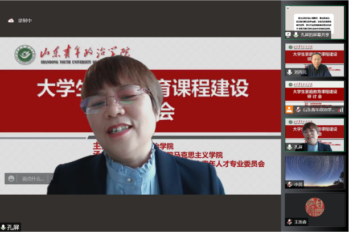Click the 说点什么 chat input field
The image size is (349, 232).
click(x=34, y=178)
